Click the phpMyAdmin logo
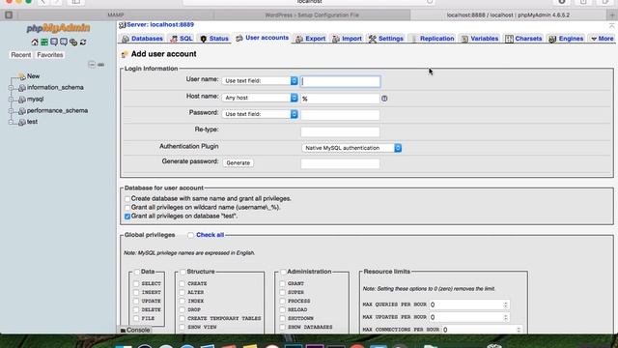Viewport: 618px width, 348px height. pos(58,28)
